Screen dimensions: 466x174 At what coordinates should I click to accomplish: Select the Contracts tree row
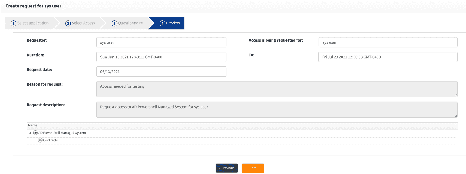[x=50, y=140]
